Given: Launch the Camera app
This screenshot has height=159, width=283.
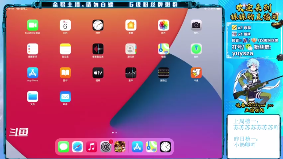Looking at the screenshot, I should coord(196,25).
